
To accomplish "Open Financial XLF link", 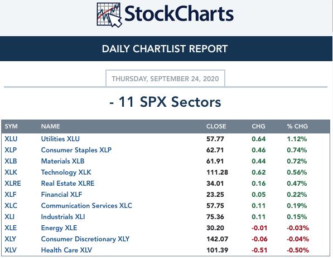I will [61, 194].
